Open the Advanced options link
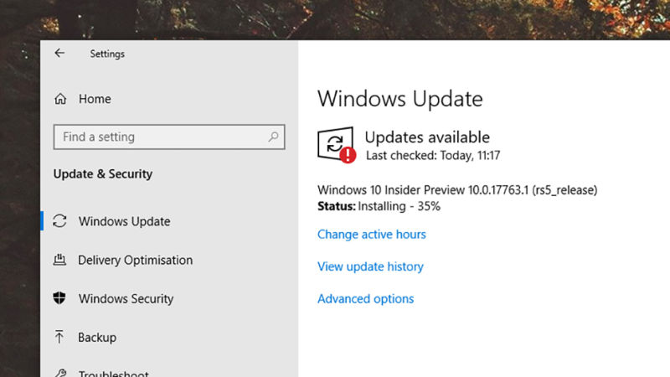The image size is (670, 377). pos(365,298)
